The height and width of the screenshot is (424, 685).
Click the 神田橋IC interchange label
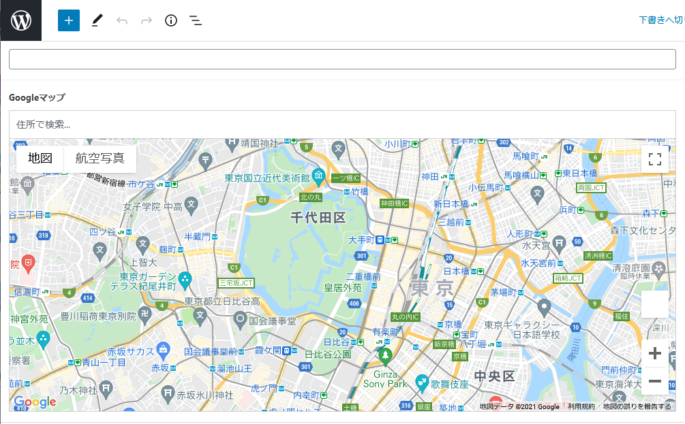[x=394, y=203]
